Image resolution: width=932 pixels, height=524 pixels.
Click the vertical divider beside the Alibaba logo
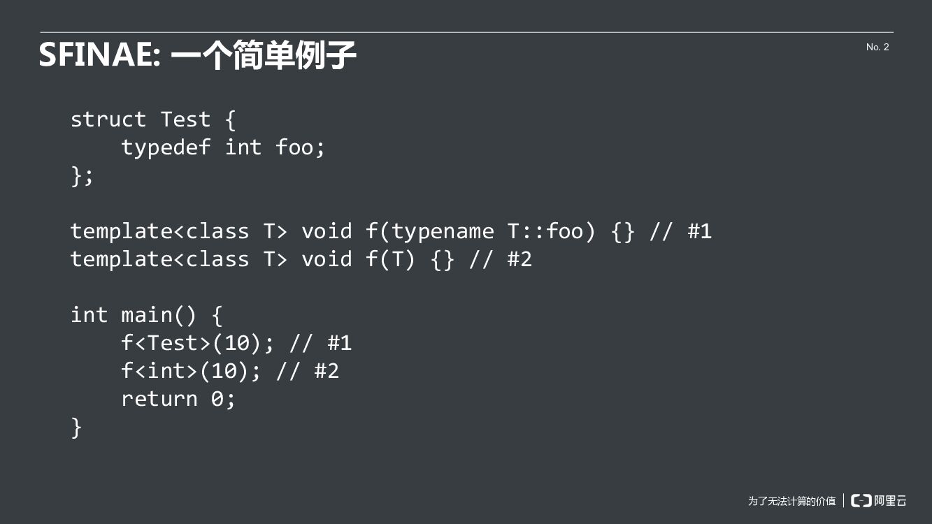click(x=843, y=500)
